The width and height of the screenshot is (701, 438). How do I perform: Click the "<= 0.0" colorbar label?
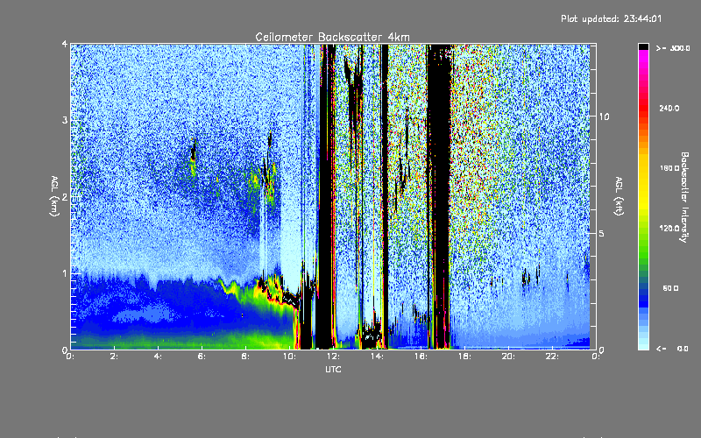[x=673, y=349]
